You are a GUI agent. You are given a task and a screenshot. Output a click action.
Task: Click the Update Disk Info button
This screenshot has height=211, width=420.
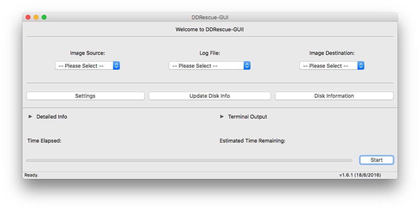tap(210, 96)
